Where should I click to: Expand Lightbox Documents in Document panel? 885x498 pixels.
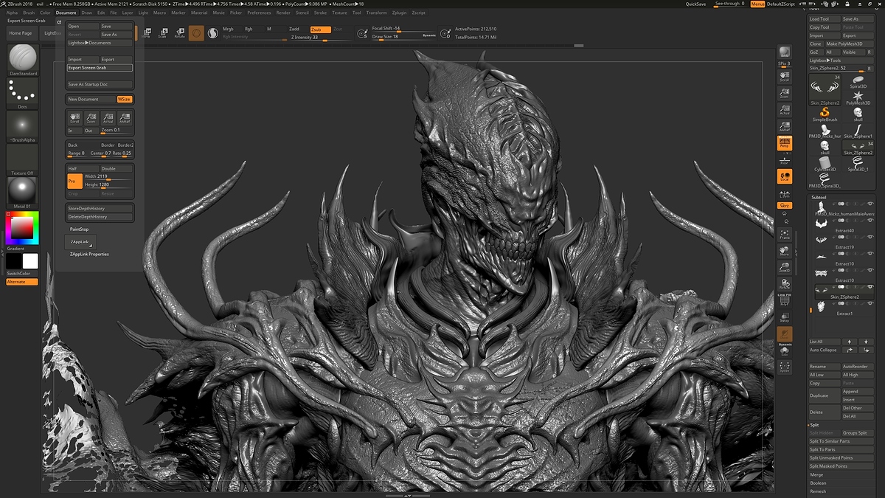pos(100,43)
